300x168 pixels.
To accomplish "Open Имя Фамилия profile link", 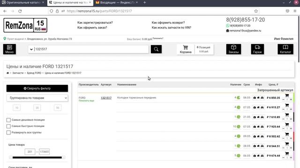I will [x=284, y=39].
